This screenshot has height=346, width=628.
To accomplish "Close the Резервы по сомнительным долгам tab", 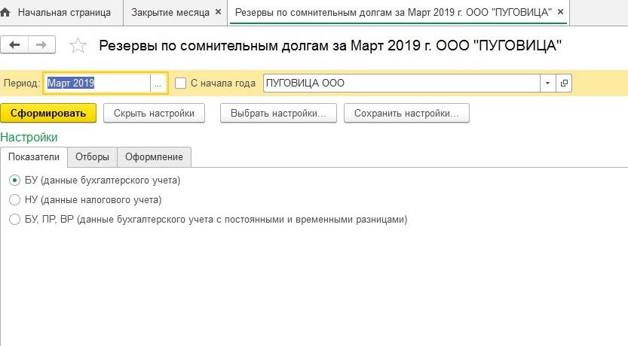I will pos(561,13).
